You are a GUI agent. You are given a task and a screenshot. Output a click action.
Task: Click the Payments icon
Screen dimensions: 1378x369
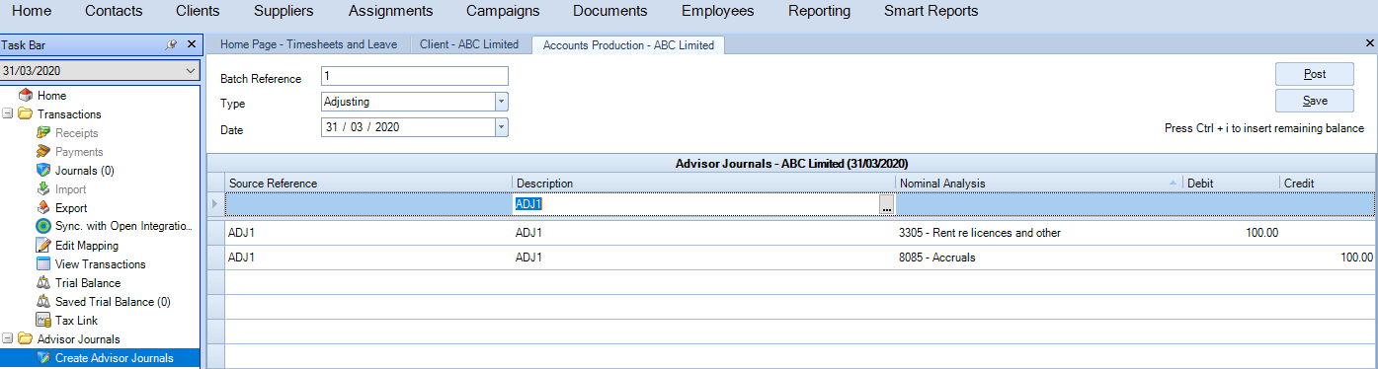pos(43,152)
